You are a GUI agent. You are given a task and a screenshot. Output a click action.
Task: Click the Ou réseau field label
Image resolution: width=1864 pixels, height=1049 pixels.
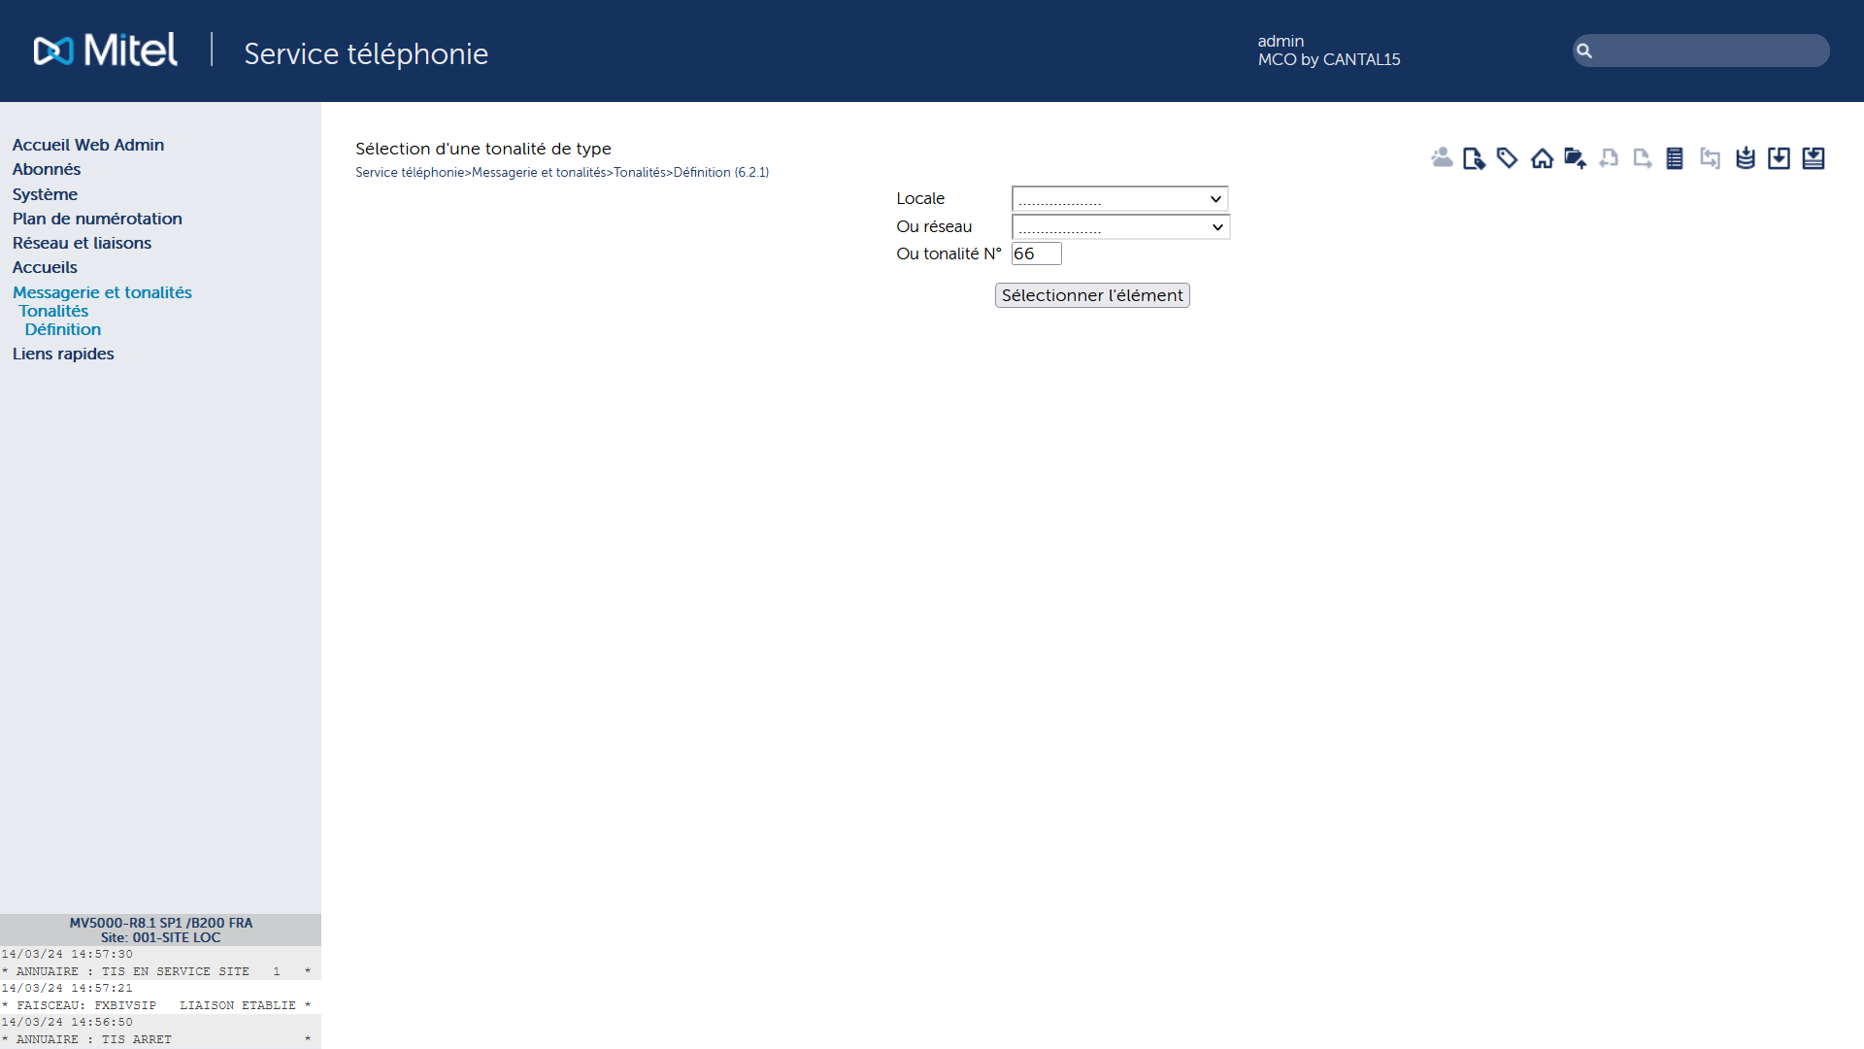coord(934,226)
